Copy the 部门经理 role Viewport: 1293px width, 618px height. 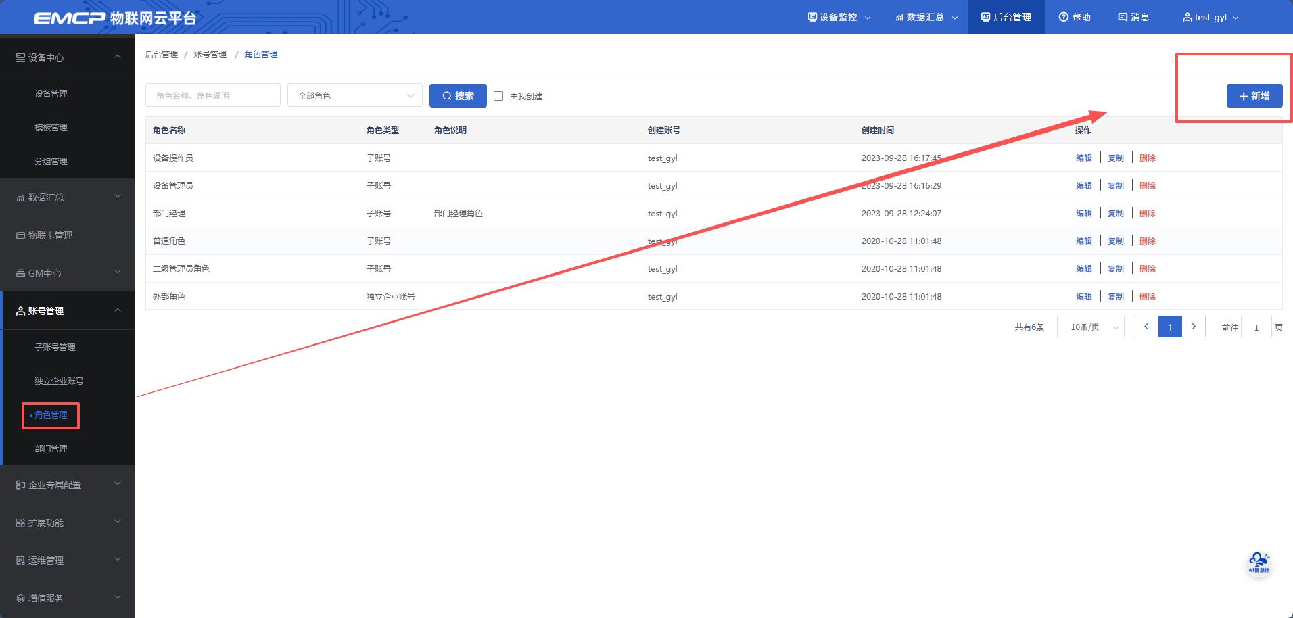pos(1116,214)
